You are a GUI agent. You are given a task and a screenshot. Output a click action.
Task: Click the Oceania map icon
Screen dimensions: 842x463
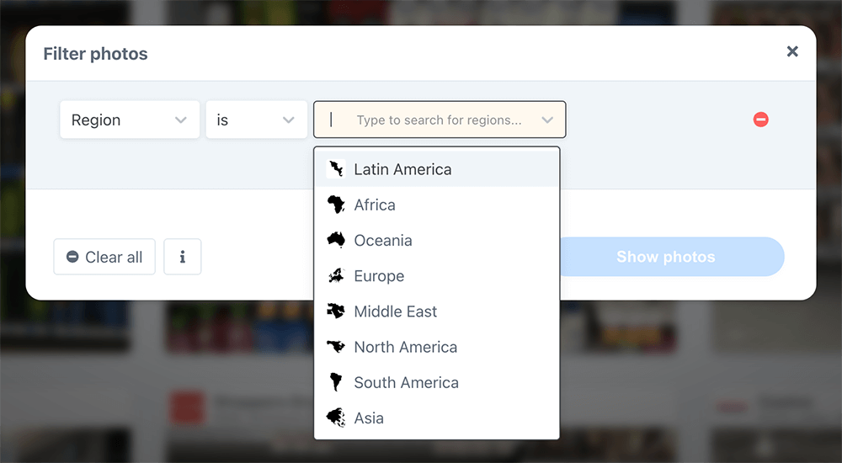pos(336,240)
